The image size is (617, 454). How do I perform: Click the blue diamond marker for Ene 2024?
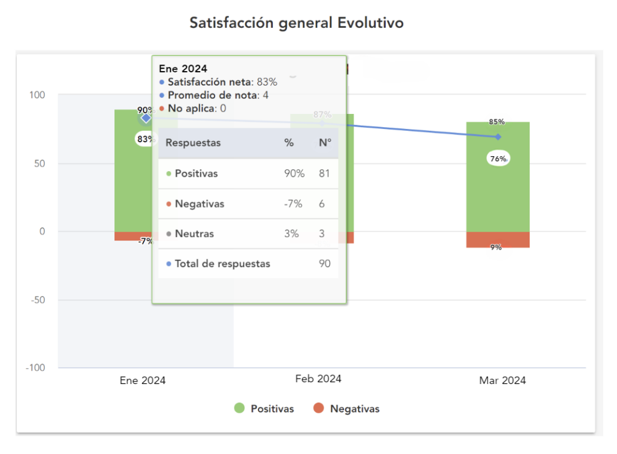click(x=146, y=118)
